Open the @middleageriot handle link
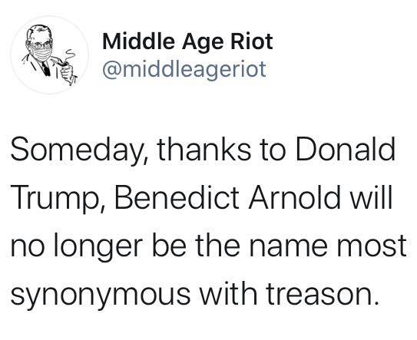The image size is (417, 340). point(184,69)
